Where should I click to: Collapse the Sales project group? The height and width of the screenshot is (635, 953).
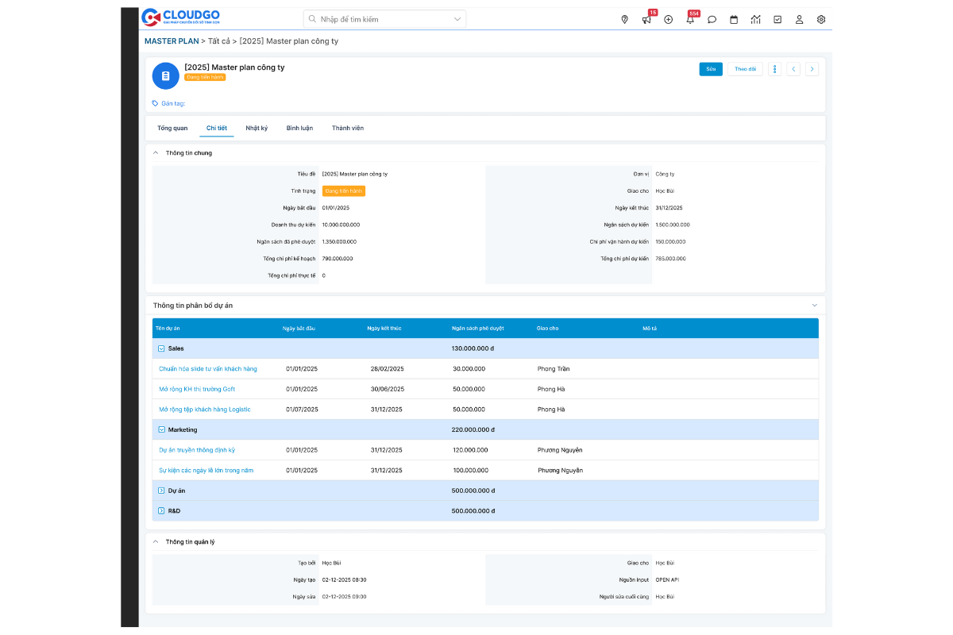click(161, 348)
